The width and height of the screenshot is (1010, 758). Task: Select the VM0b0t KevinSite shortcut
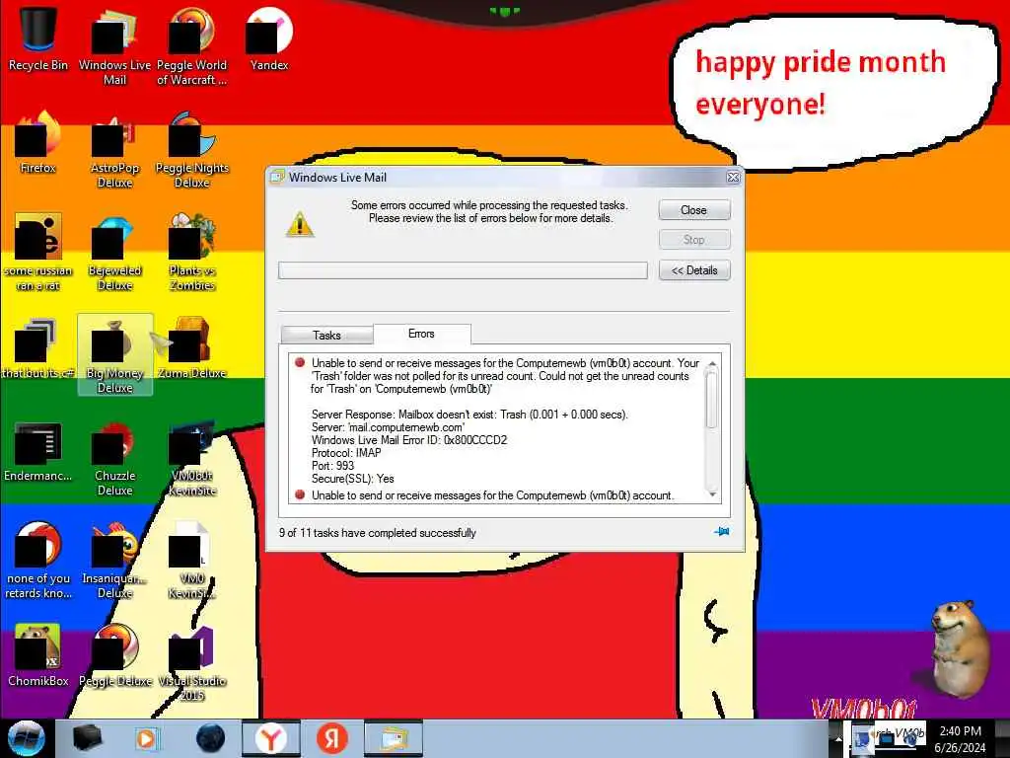(x=191, y=458)
